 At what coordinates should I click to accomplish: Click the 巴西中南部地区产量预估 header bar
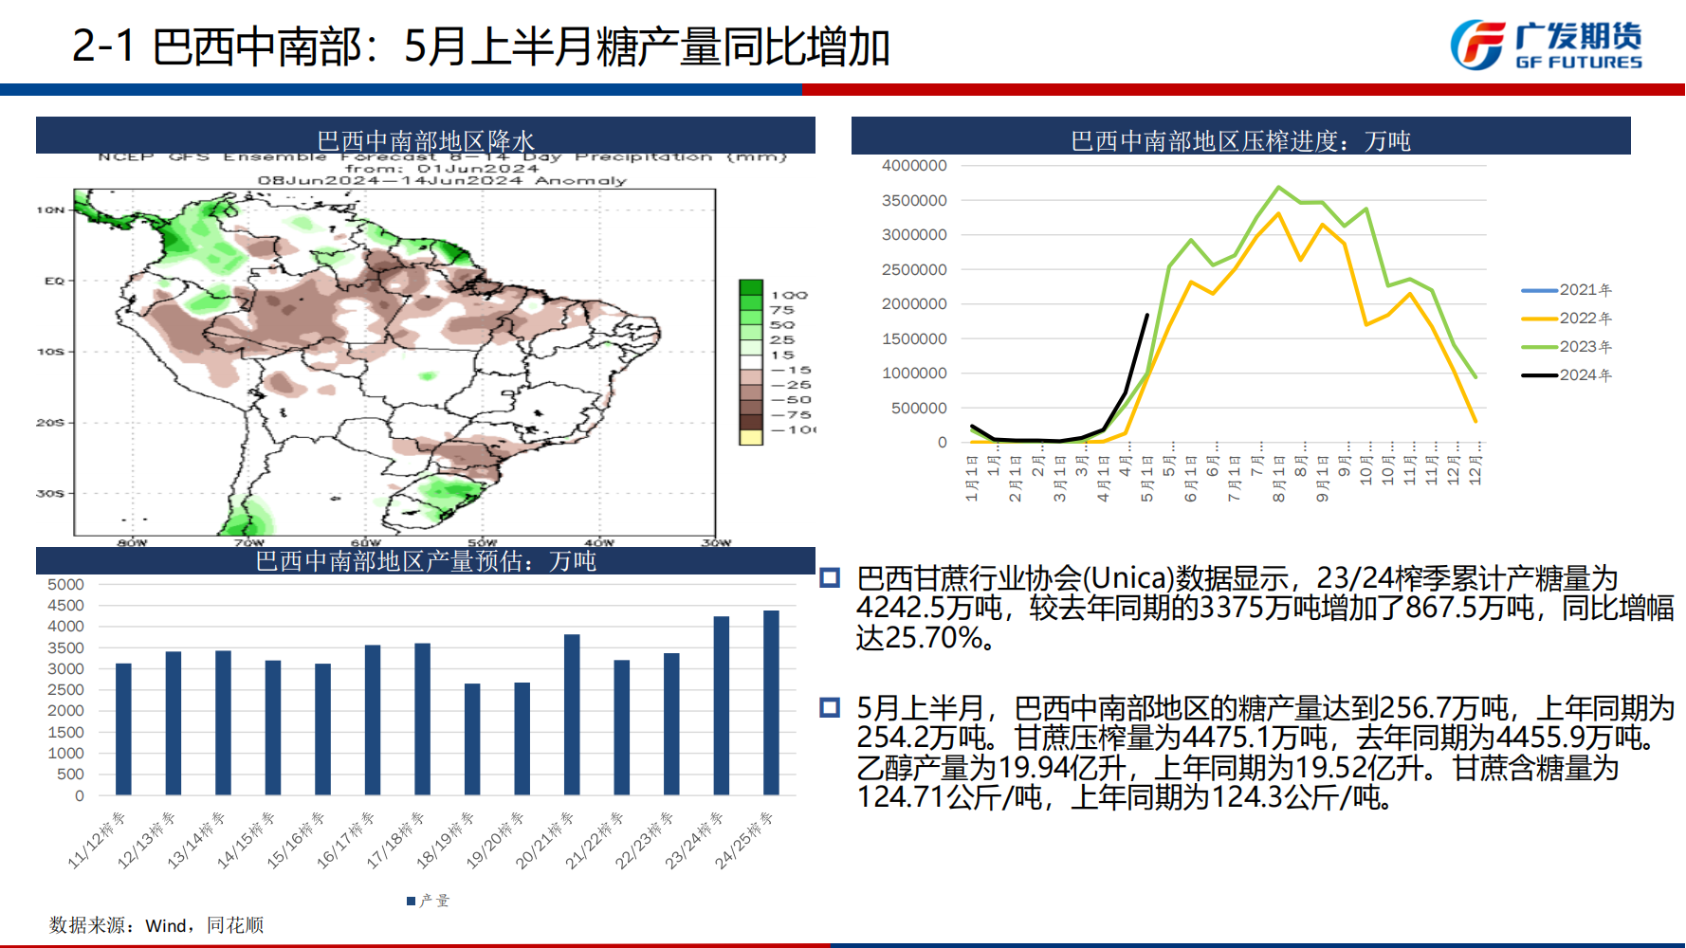click(x=425, y=560)
